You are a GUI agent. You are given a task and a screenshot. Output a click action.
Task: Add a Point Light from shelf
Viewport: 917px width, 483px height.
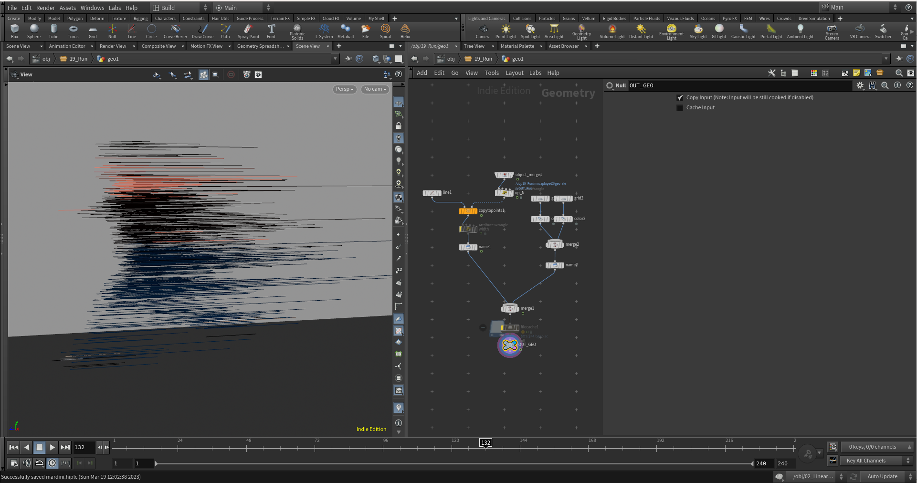(x=506, y=31)
